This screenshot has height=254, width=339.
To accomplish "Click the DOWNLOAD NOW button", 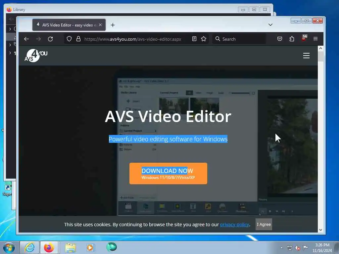I will click(168, 173).
